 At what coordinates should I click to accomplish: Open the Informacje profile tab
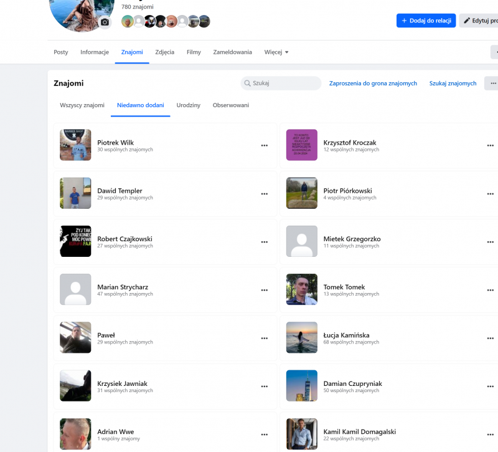(x=95, y=52)
